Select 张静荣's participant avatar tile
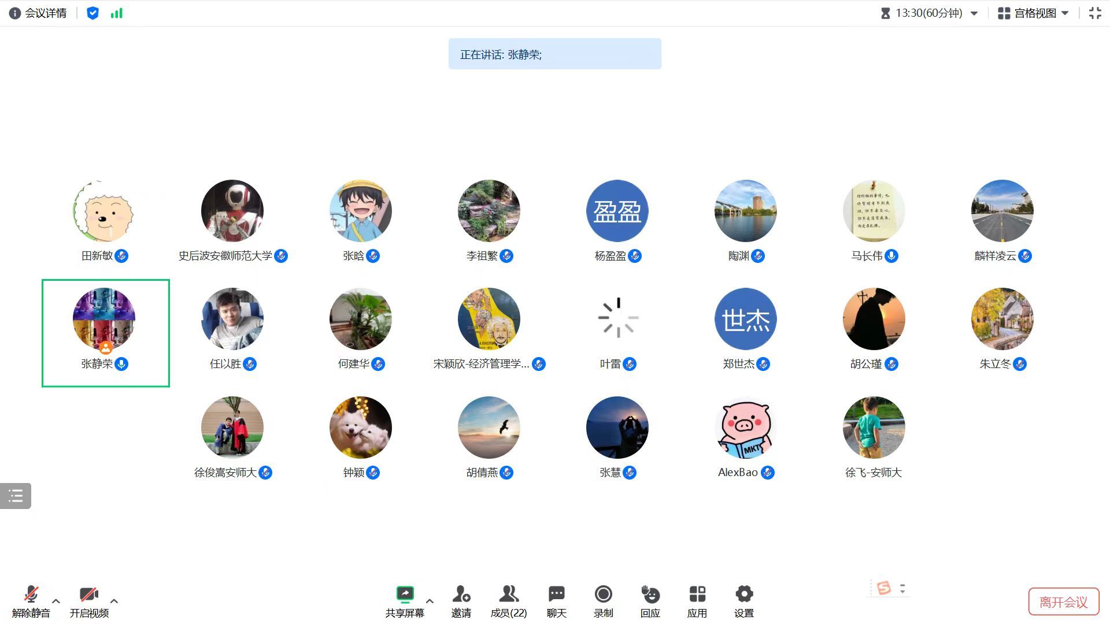 point(104,319)
